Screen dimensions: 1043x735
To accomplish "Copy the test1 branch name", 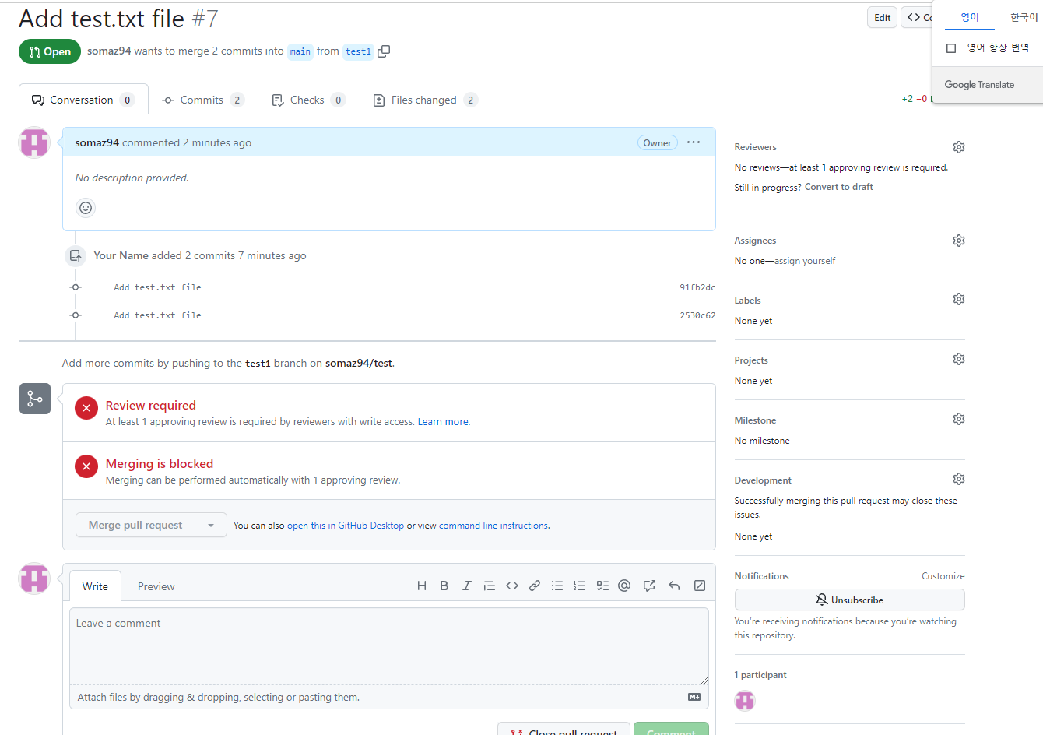I will coord(384,51).
